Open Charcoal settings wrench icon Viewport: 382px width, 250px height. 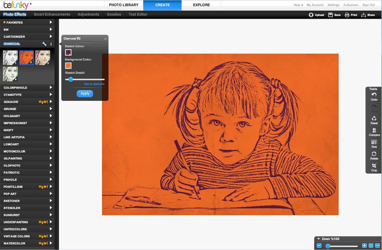coord(45,44)
